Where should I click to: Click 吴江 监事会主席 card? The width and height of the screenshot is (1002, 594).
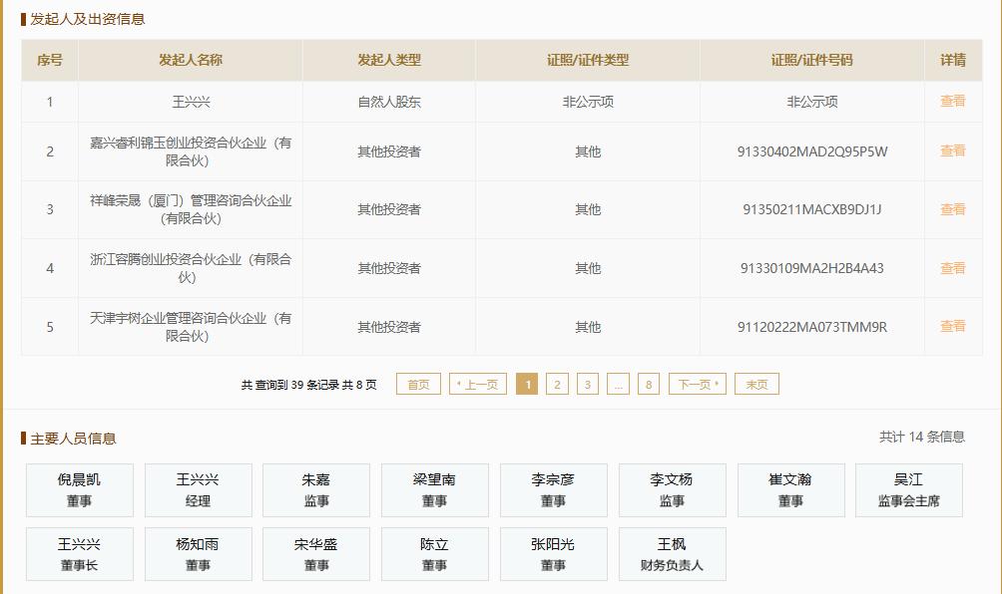(x=908, y=490)
